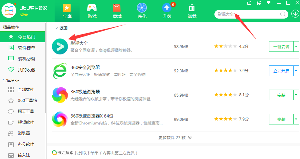Open the 360极速浏览器 title link
Screen dimensions: 300x159
tap(85, 92)
